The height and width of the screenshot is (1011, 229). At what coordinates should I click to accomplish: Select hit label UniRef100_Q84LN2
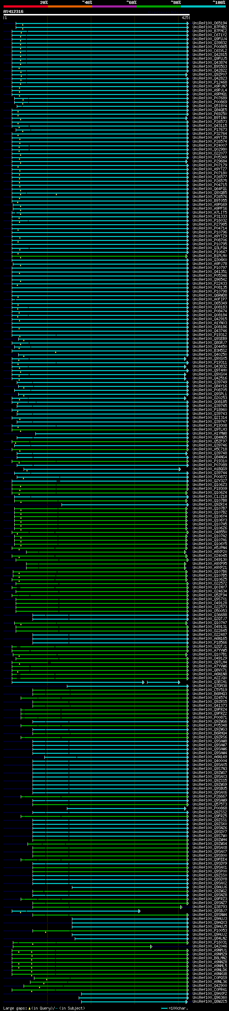point(209,939)
